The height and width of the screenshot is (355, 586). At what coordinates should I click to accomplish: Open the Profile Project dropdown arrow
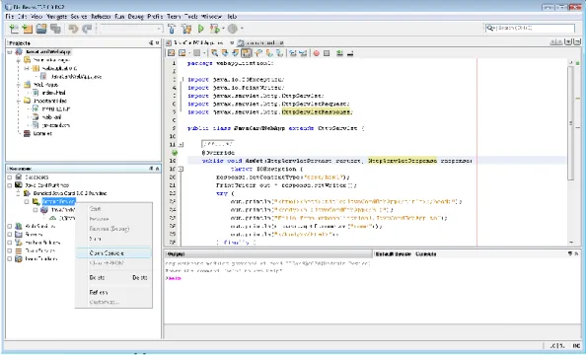pos(242,29)
